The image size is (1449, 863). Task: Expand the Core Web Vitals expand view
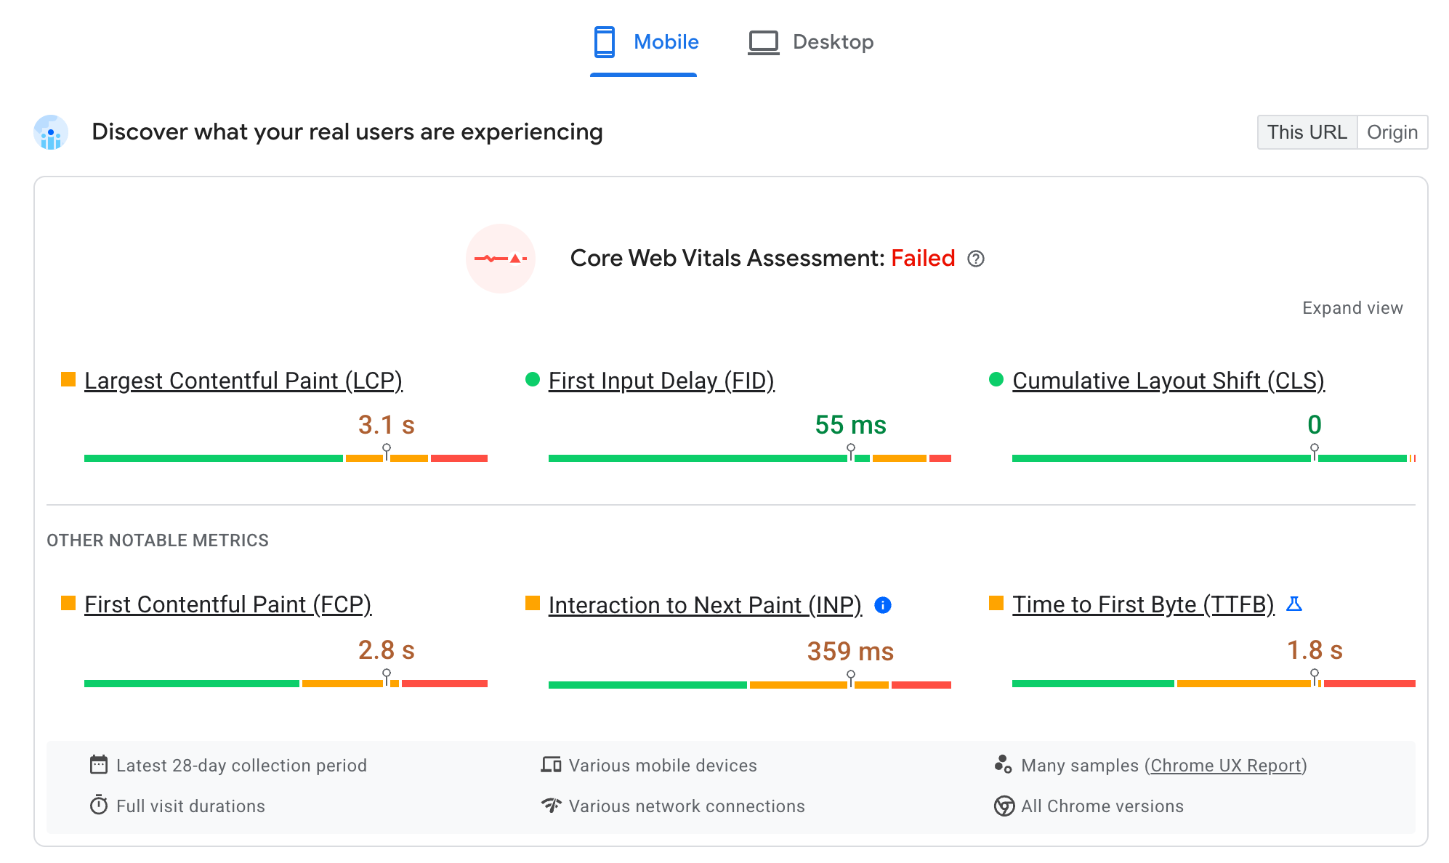1352,308
